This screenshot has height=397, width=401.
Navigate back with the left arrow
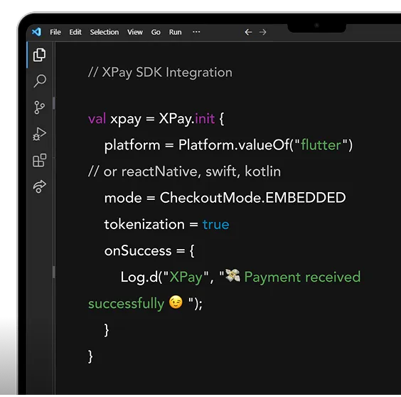248,32
